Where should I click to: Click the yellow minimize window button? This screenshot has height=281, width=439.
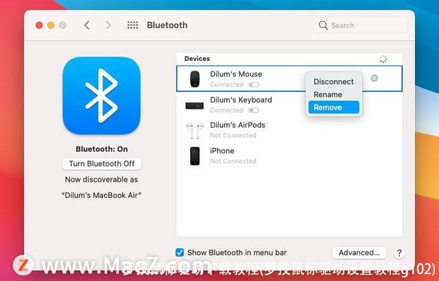click(x=51, y=25)
